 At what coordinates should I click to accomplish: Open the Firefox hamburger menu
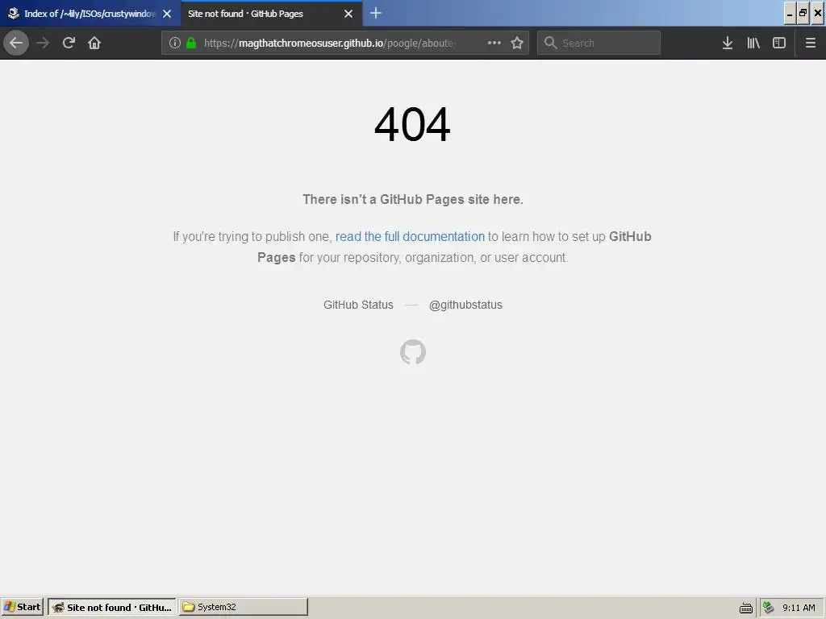(811, 43)
